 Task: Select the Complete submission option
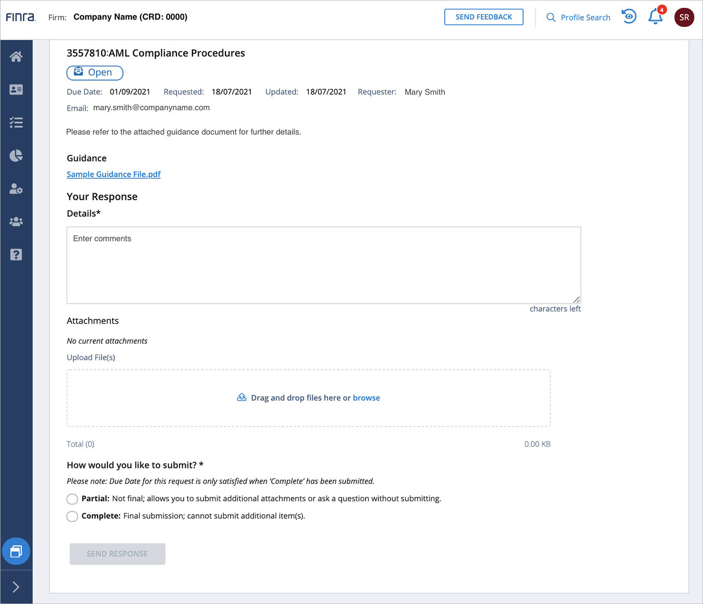point(72,516)
